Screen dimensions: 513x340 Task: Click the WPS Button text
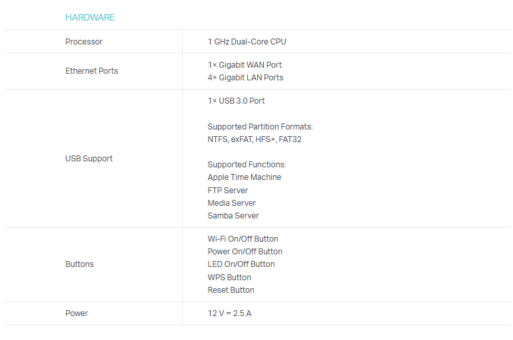coord(229,278)
